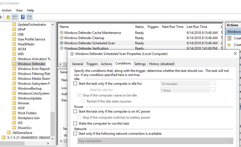Open the View menu
Viewport: 241px width, 147px height.
click(19, 10)
